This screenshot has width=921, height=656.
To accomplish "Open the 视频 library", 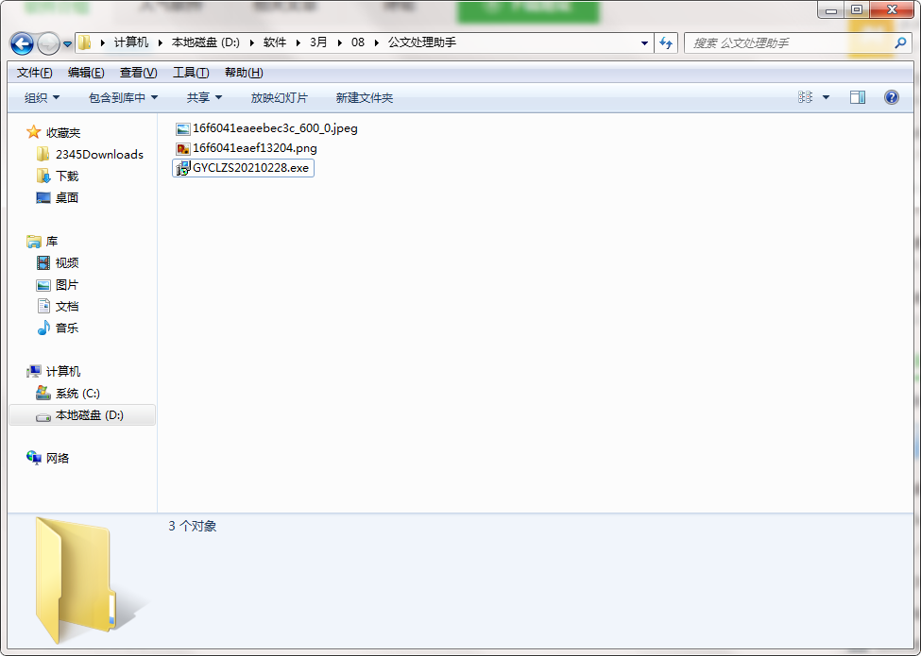I will pyautogui.click(x=58, y=262).
